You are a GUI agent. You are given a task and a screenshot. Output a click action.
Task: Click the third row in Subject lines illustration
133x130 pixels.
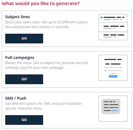[113, 36]
